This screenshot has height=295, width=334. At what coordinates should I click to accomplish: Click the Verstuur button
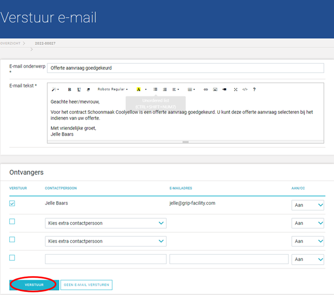click(34, 285)
